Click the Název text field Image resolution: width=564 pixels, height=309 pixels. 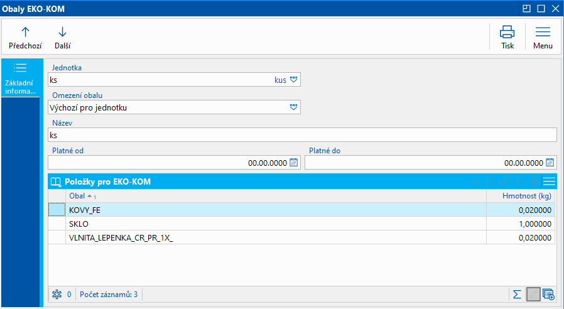[302, 135]
